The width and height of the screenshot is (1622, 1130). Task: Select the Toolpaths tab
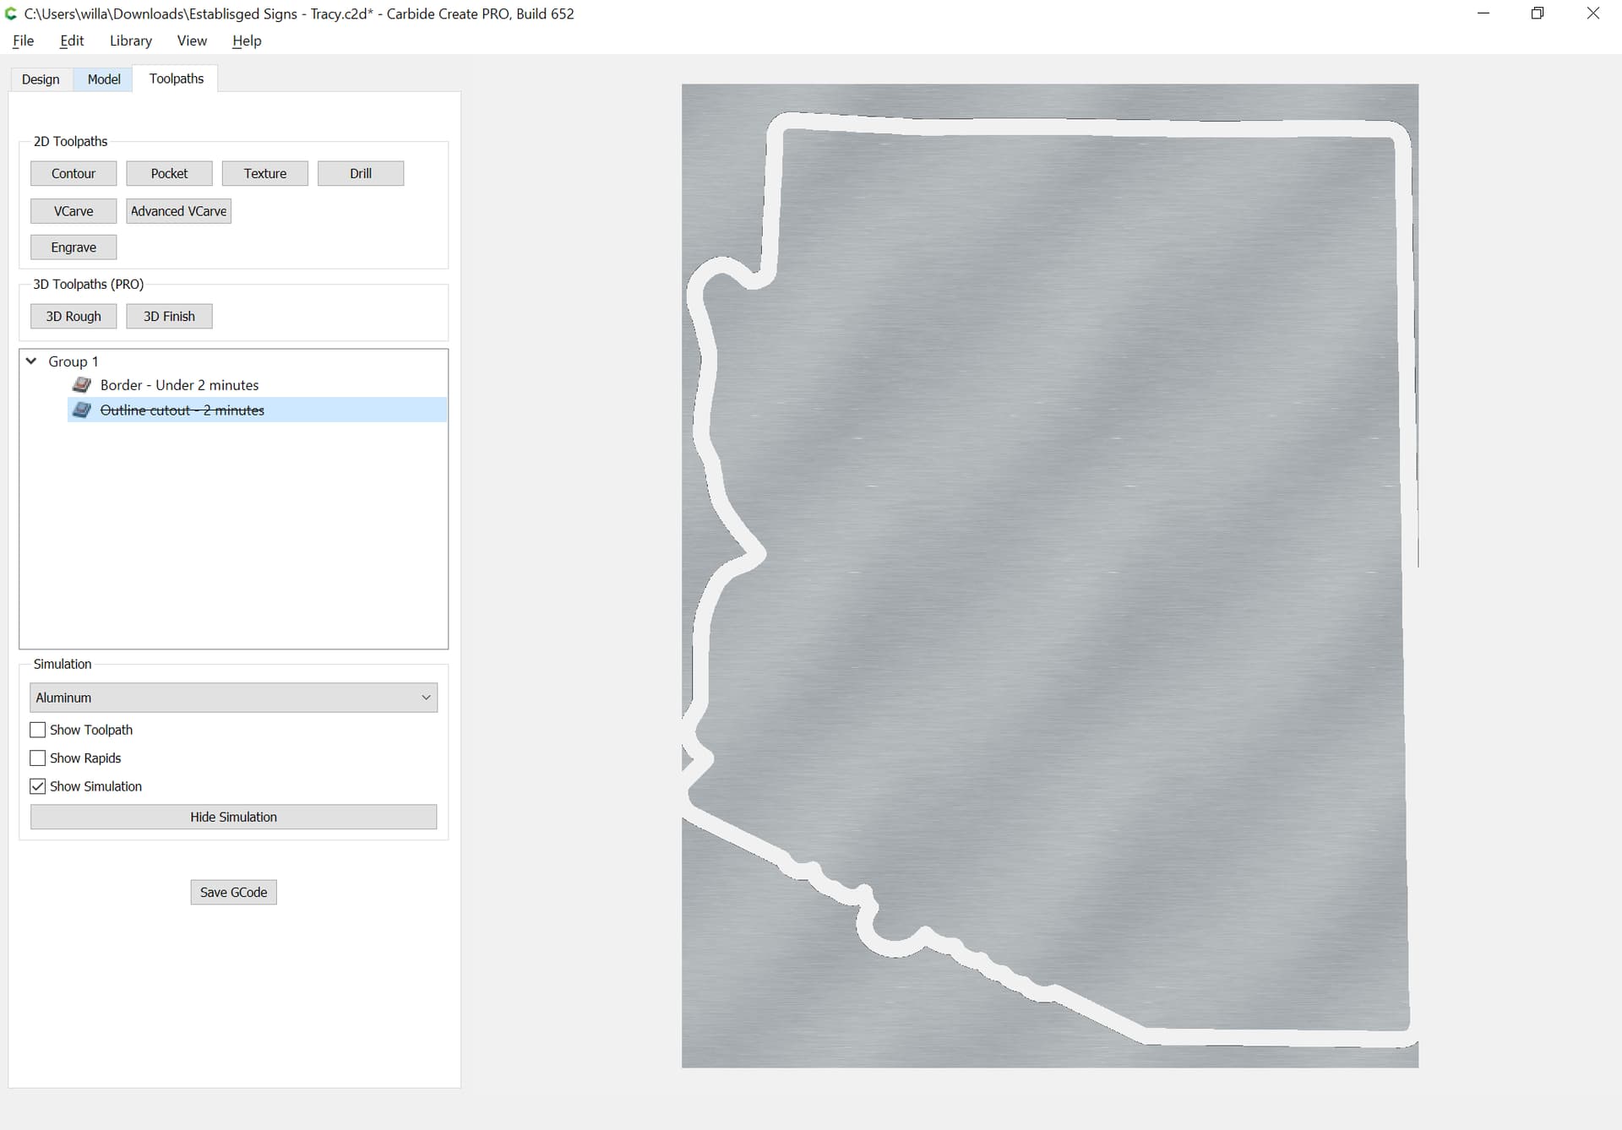[177, 79]
